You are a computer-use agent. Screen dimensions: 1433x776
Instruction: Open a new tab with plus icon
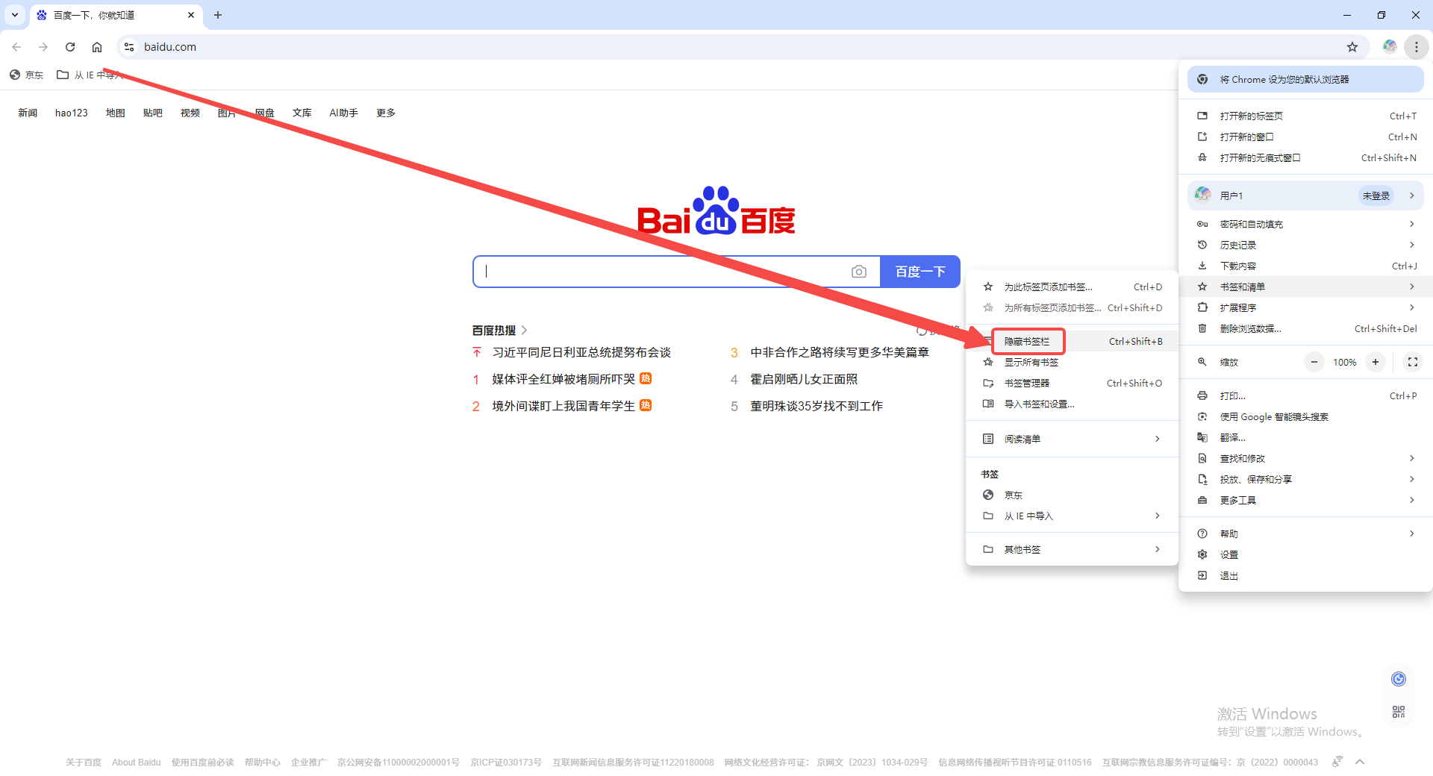[218, 15]
